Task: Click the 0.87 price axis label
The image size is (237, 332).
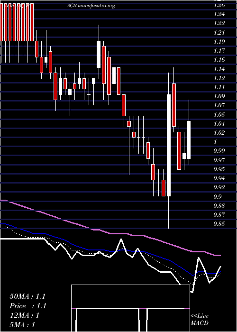Action: [x=219, y=215]
